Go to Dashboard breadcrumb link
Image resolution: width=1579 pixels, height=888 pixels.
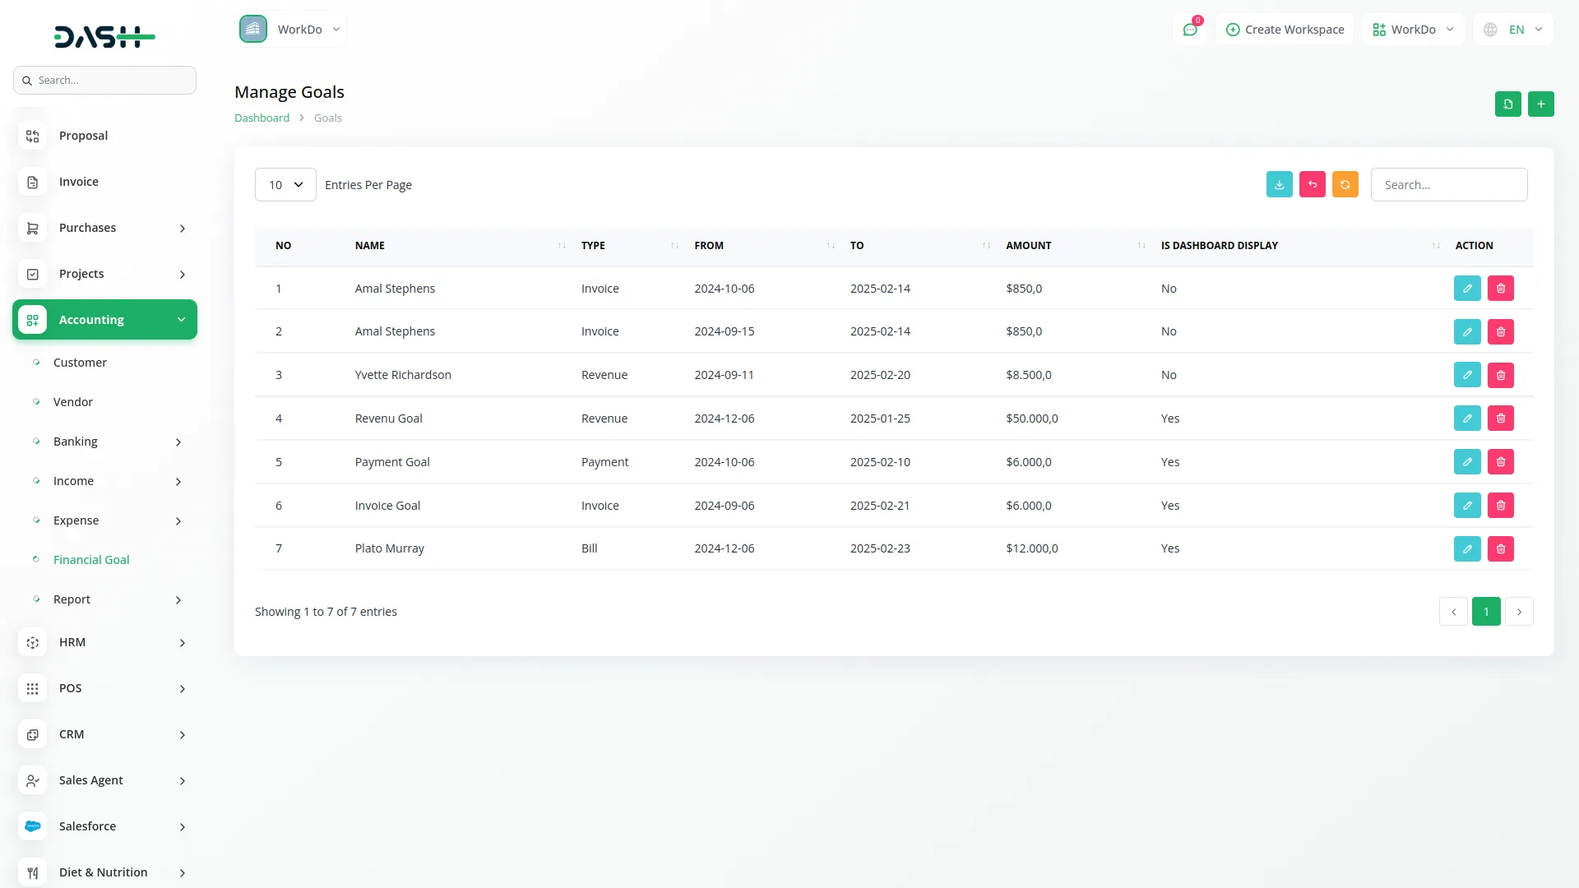(x=262, y=118)
